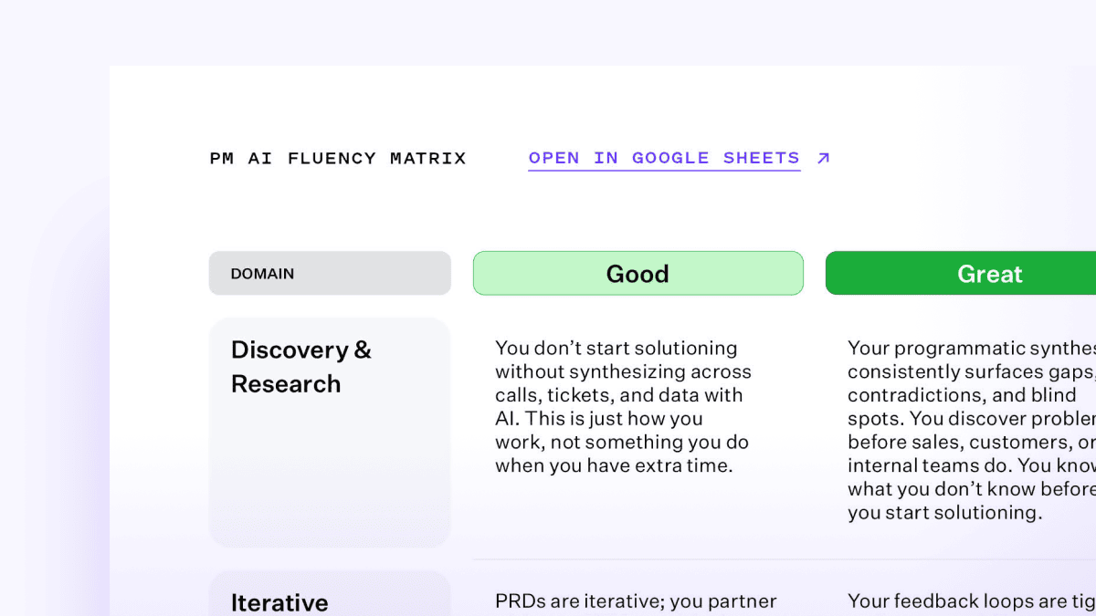Viewport: 1096px width, 616px height.
Task: Click 'Your programmatic synthesis' text
Action: [x=972, y=349]
